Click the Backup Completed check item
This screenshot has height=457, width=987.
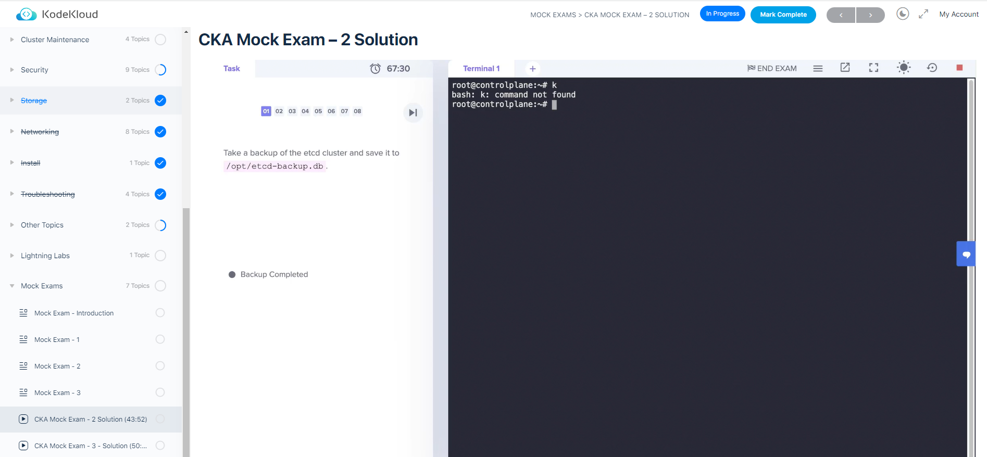pyautogui.click(x=268, y=274)
